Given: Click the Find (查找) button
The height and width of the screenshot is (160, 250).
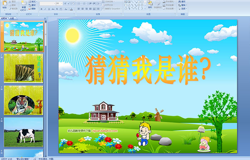Looking at the screenshot, I should pyautogui.click(x=182, y=1).
